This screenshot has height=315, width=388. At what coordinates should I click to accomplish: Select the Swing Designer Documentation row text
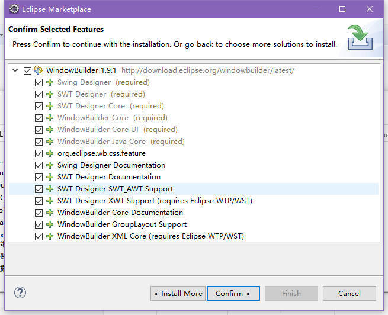pyautogui.click(x=111, y=165)
